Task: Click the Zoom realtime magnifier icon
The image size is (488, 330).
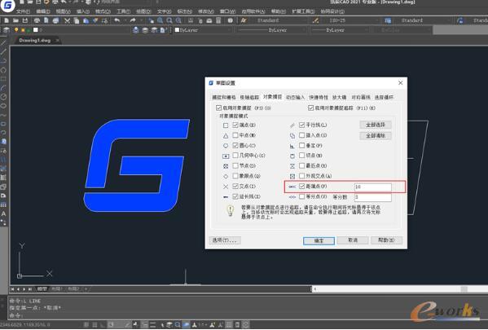Action: [160, 20]
